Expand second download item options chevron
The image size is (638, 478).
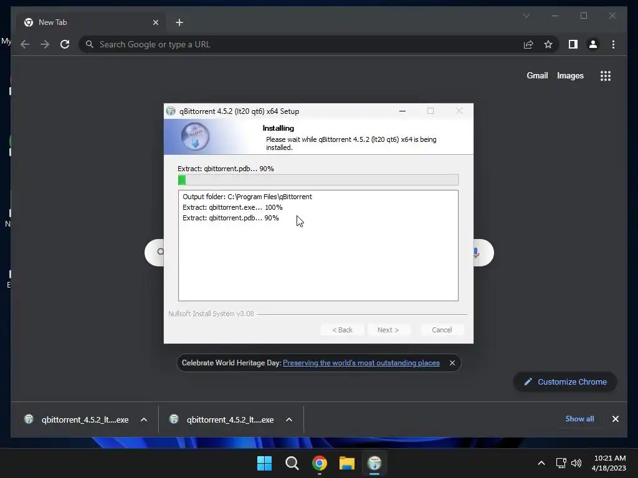pos(289,419)
